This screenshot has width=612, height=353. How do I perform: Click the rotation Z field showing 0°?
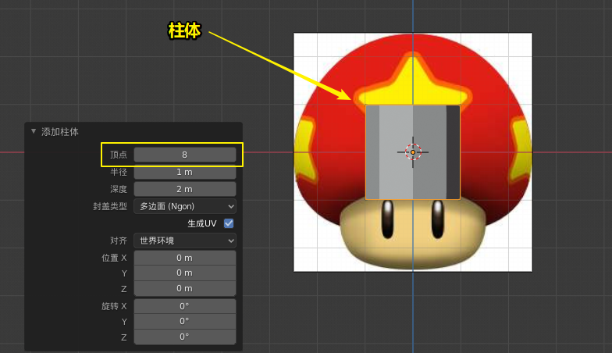click(184, 337)
